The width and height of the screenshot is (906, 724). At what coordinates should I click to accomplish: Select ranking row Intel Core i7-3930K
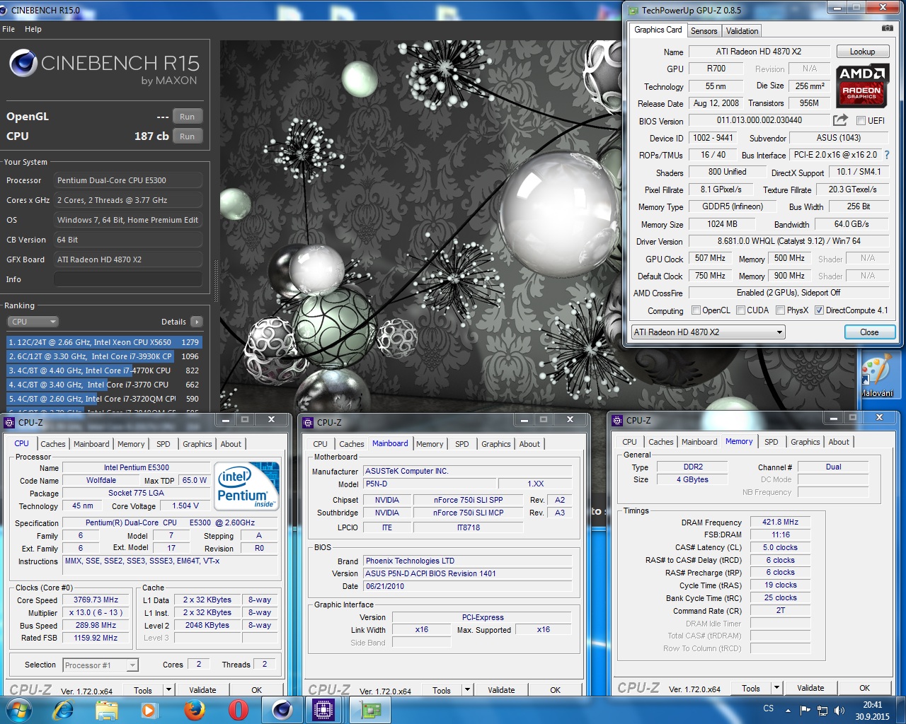[104, 356]
